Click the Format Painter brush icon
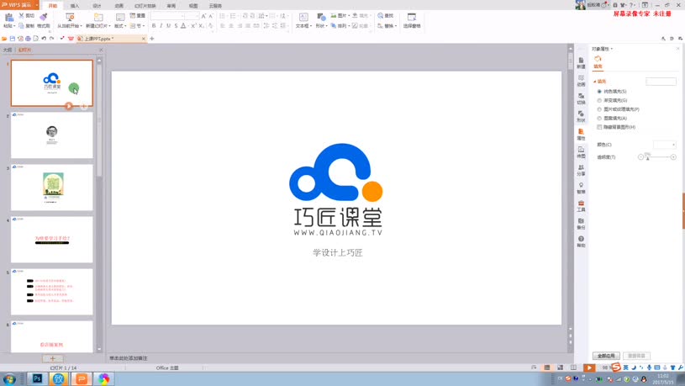685x386 pixels. pyautogui.click(x=43, y=17)
